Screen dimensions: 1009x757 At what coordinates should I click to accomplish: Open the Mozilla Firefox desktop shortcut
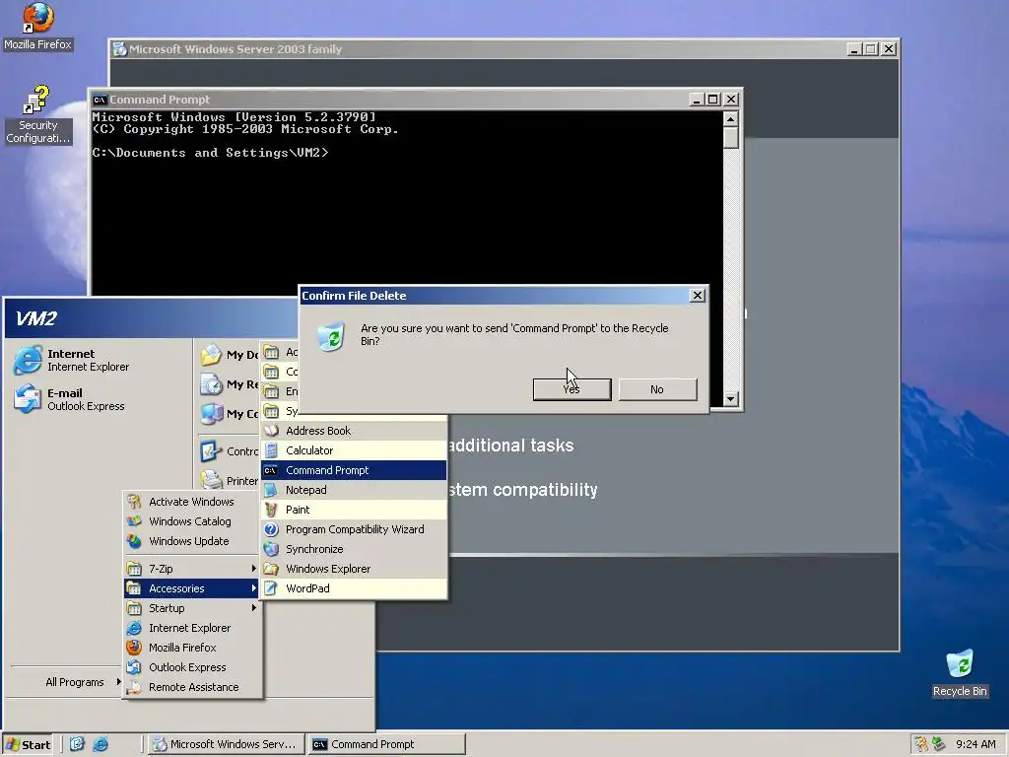[37, 27]
